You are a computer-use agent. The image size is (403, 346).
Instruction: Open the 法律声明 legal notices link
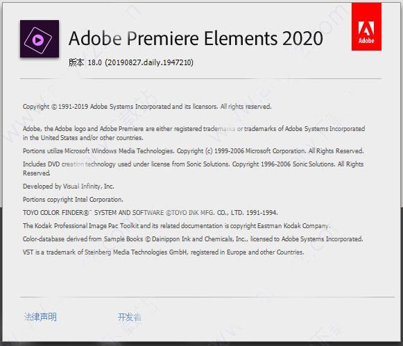40,317
